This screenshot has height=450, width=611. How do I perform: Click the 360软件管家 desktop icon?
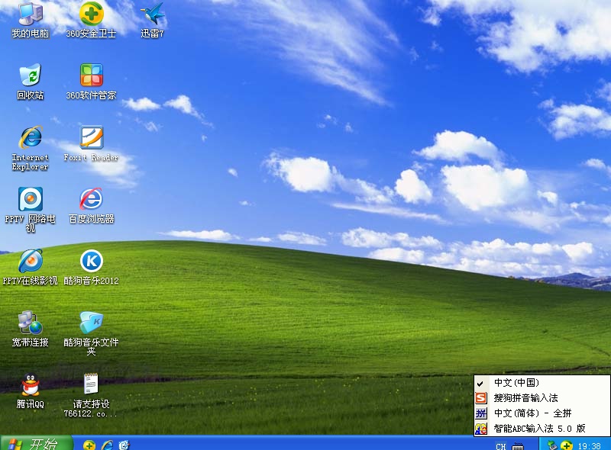pos(91,76)
